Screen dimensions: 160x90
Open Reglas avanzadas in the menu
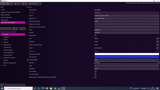(5, 15)
